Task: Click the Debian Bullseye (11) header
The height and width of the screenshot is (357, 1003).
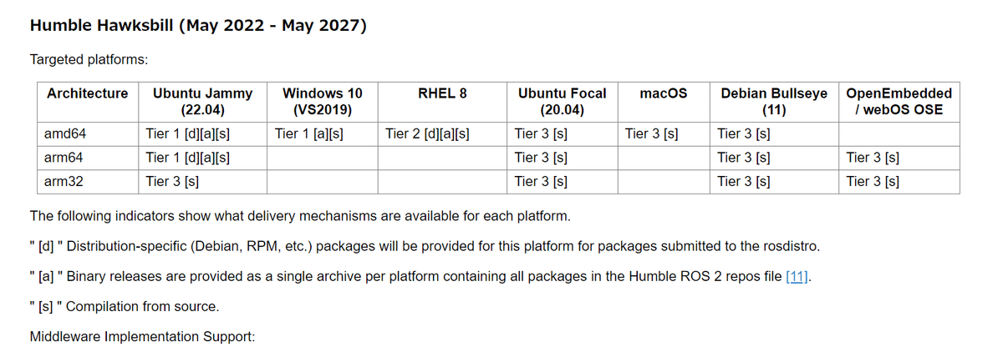Action: (771, 101)
